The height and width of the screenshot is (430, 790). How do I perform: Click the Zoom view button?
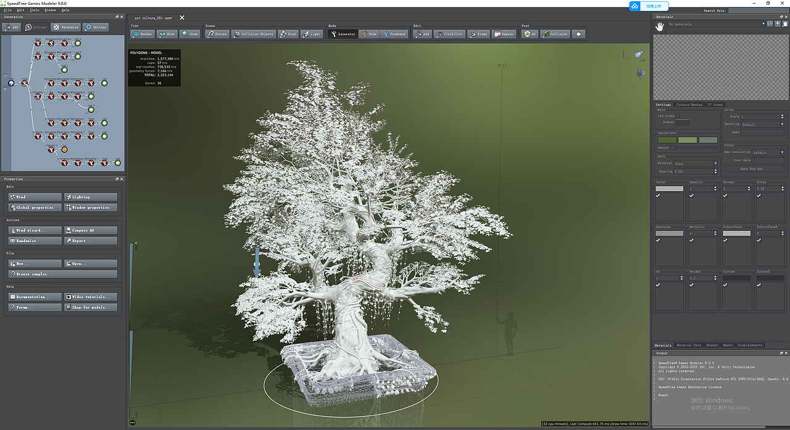click(190, 34)
